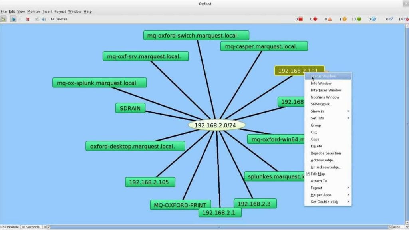Viewport: 409px width, 230px height.
Task: Click the red device icon in toolbar
Action: [28, 19]
